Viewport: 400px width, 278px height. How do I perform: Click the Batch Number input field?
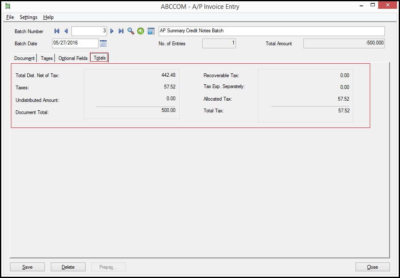pos(89,31)
